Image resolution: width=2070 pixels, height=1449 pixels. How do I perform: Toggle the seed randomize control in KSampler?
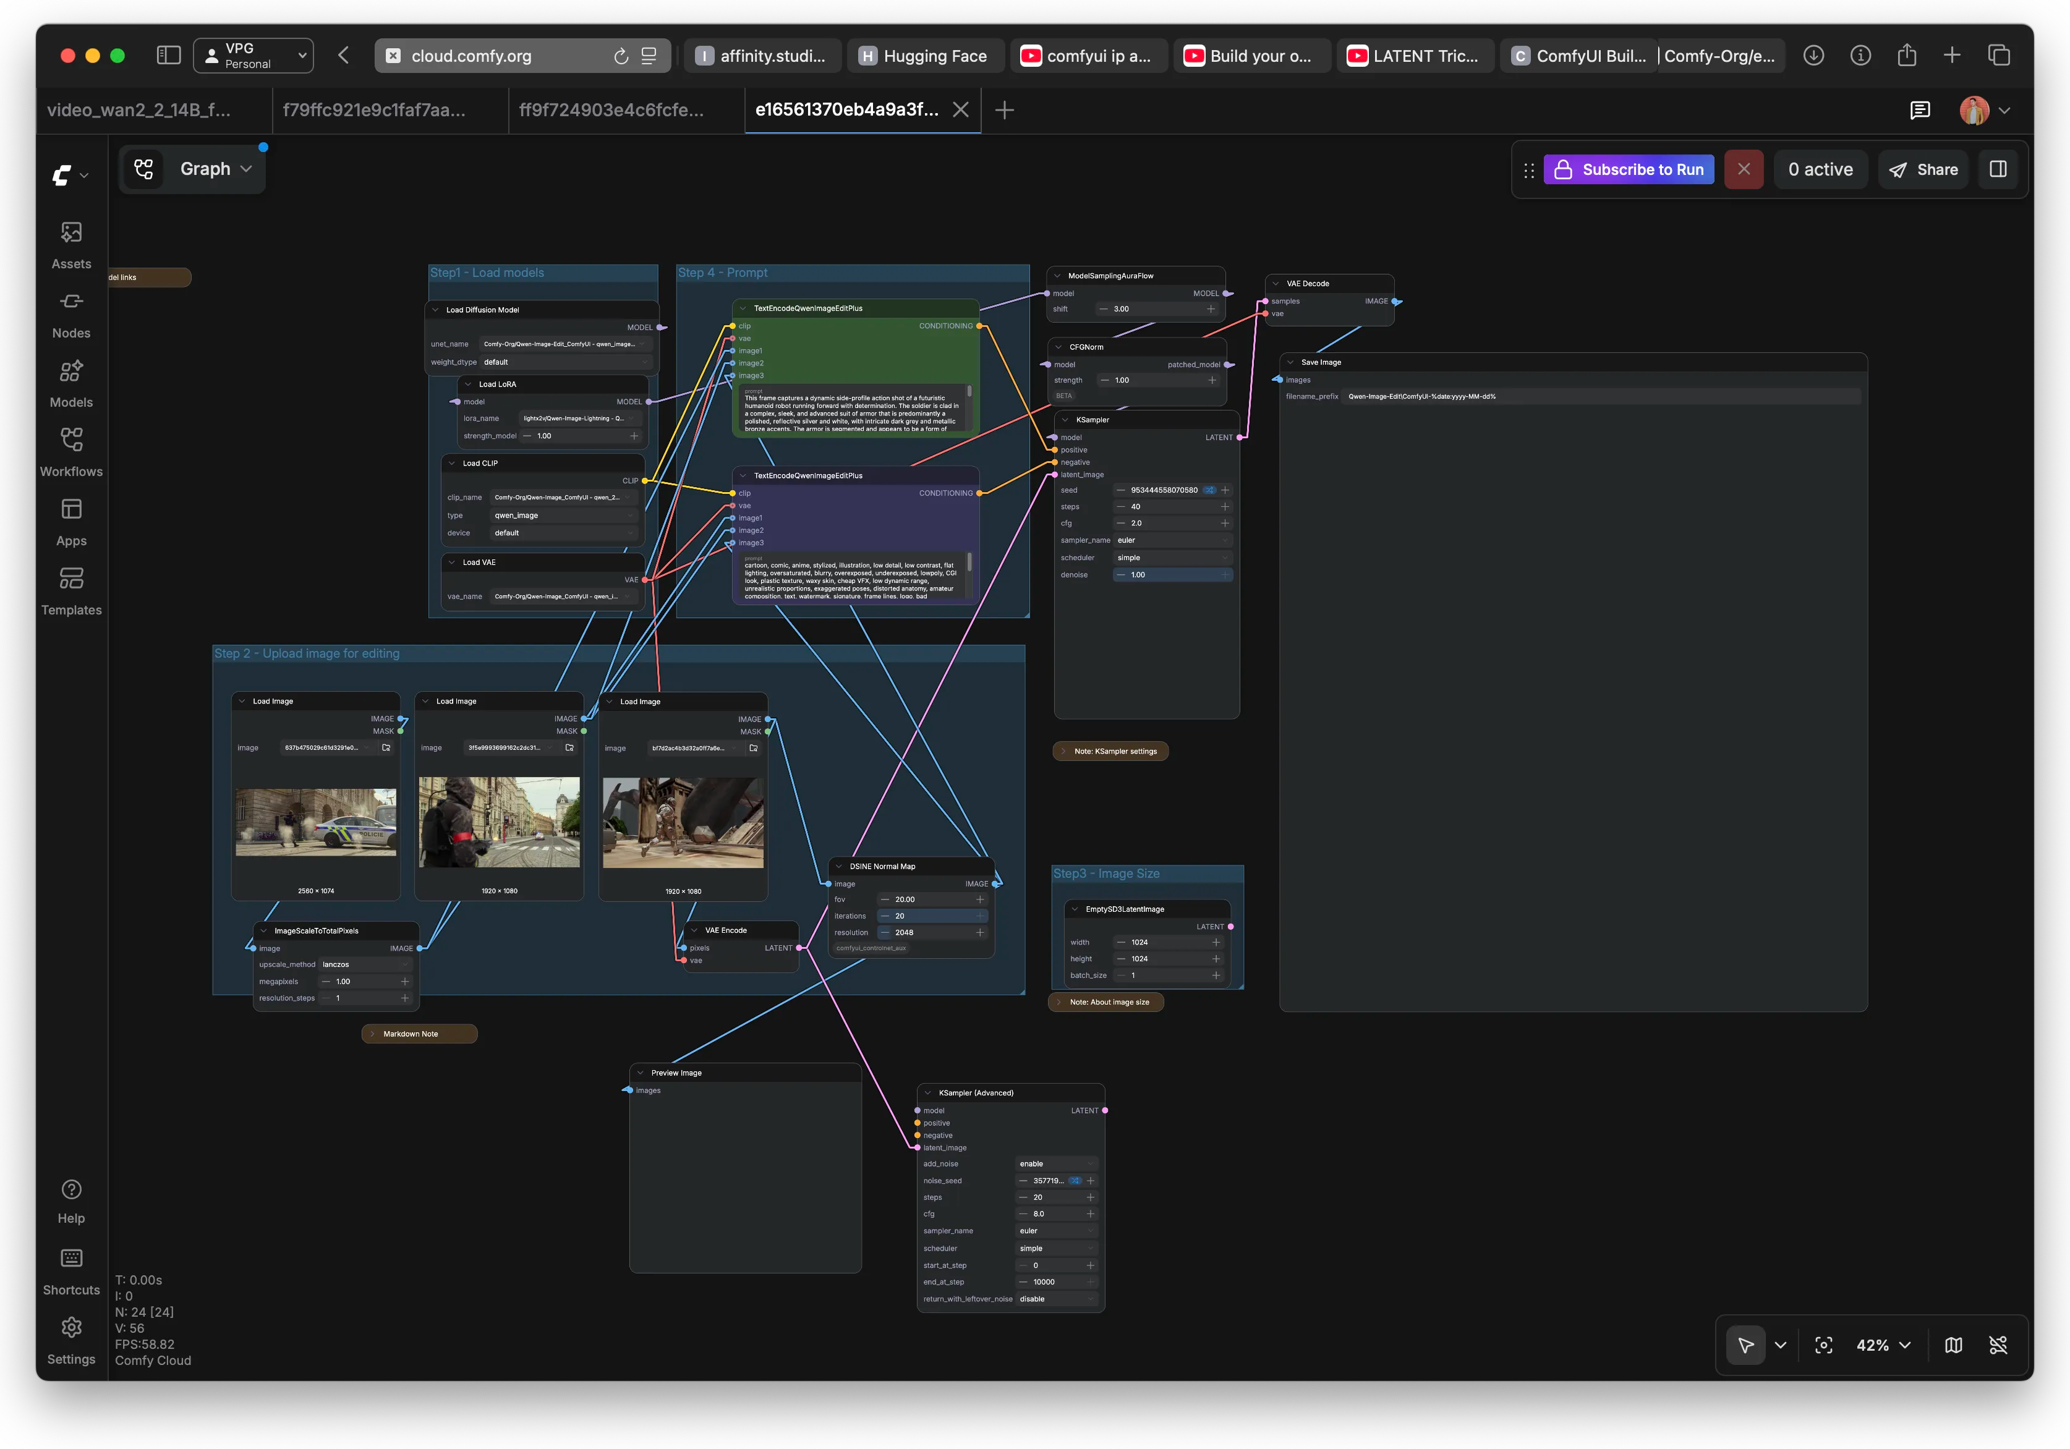coord(1209,490)
